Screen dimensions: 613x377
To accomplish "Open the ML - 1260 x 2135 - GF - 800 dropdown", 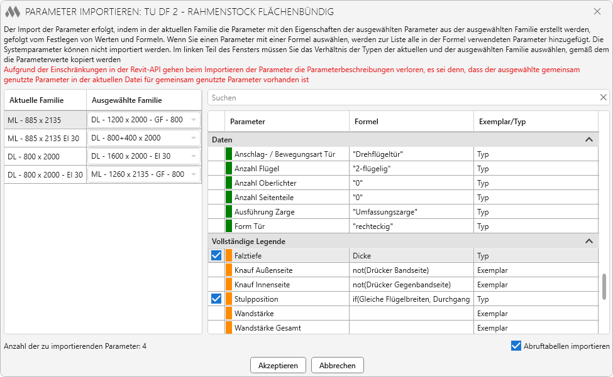I will [194, 174].
